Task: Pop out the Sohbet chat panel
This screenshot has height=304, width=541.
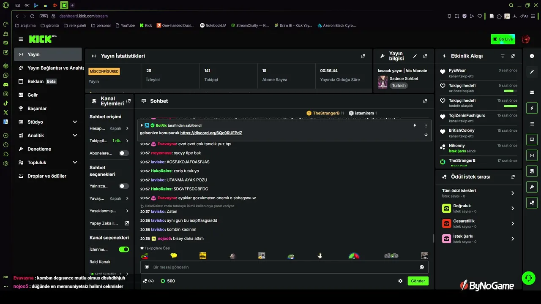Action: click(x=425, y=101)
